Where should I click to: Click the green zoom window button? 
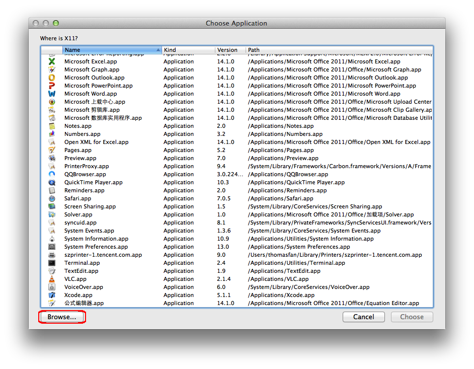click(56, 23)
